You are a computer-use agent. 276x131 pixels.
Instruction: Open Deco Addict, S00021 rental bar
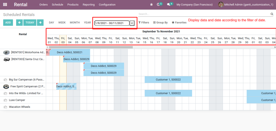click(x=70, y=52)
